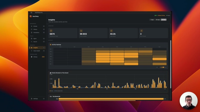Switch range to 30 days
This screenshot has width=200, height=112.
click(158, 20)
